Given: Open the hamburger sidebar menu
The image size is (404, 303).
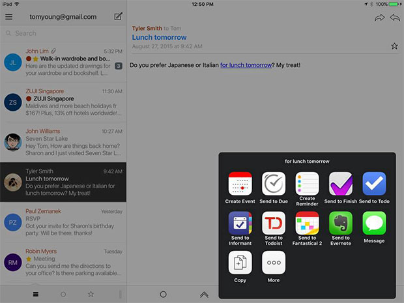Looking at the screenshot, I should [x=8, y=17].
